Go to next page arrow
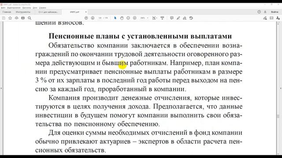 [93, 18]
